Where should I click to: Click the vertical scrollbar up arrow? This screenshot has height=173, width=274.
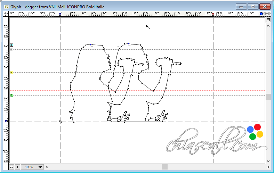(268, 26)
